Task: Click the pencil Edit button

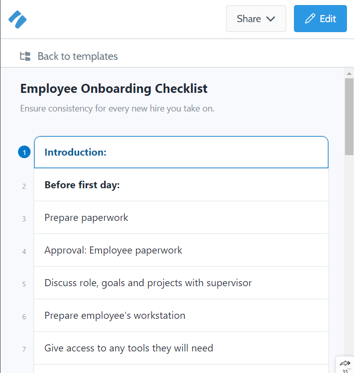Action: click(x=320, y=19)
